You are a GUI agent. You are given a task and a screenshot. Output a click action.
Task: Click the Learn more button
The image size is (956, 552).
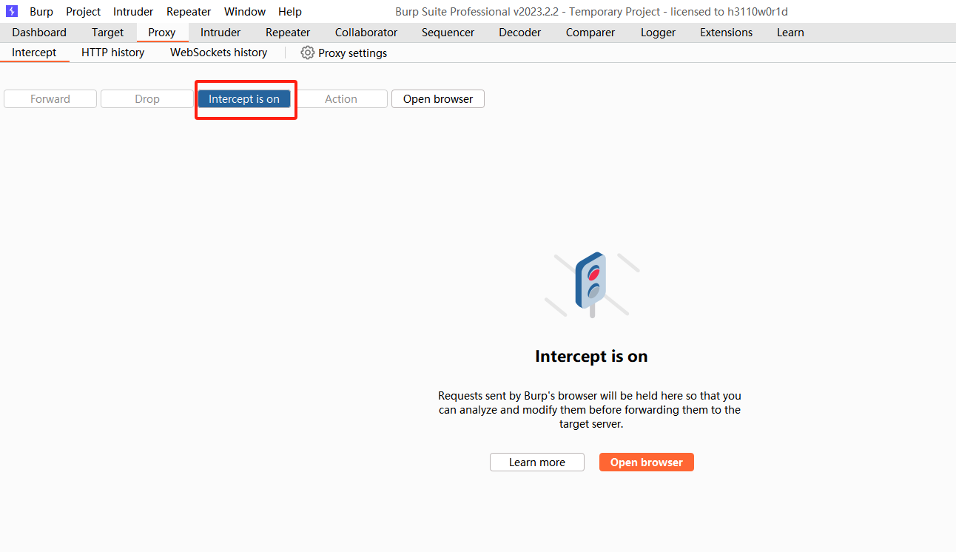point(537,462)
